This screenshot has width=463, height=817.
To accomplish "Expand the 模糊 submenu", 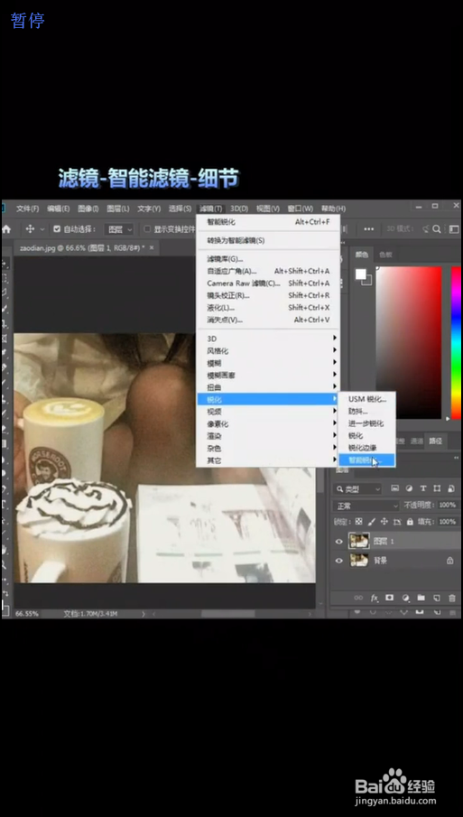I will tap(268, 363).
